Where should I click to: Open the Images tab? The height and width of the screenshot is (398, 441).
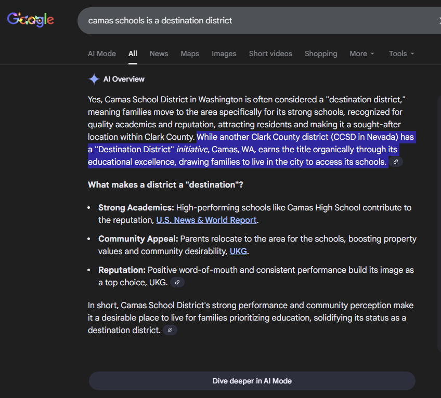(224, 54)
